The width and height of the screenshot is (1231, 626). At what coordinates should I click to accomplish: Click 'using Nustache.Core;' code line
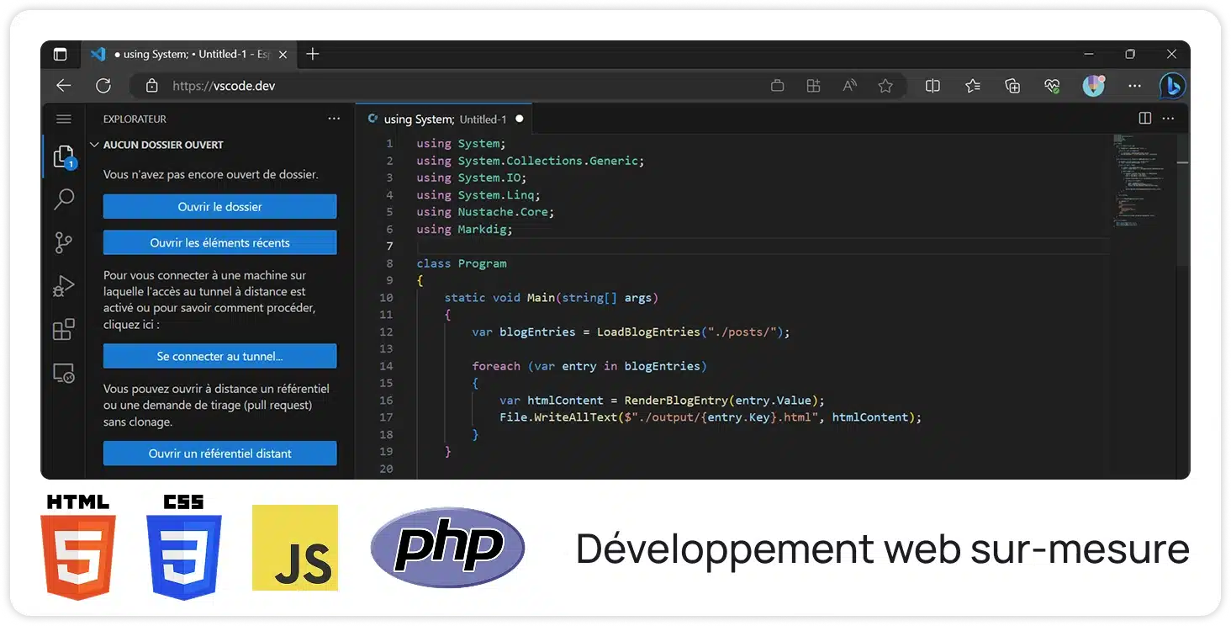tap(485, 212)
